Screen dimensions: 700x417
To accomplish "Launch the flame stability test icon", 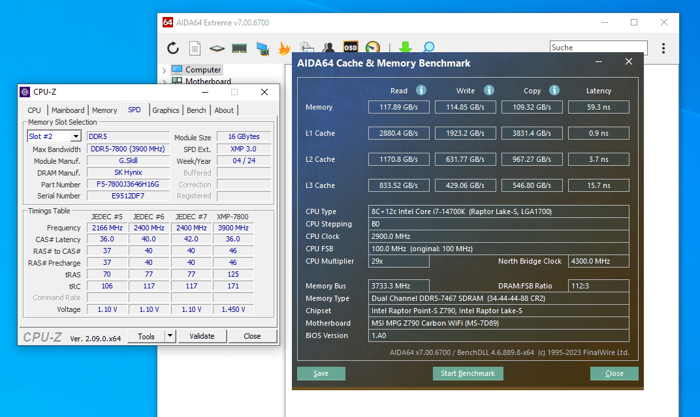I will (x=284, y=48).
